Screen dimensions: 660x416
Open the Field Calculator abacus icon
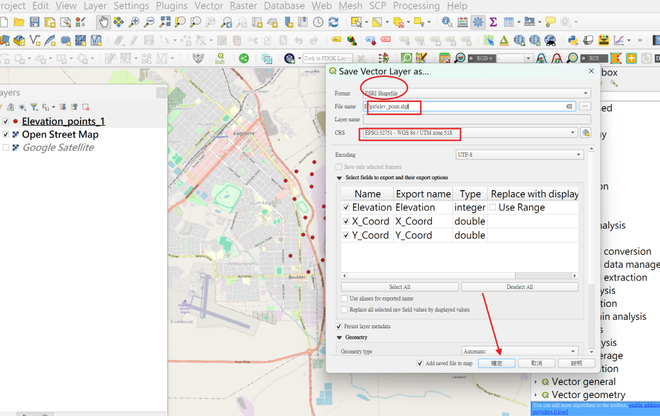[463, 22]
